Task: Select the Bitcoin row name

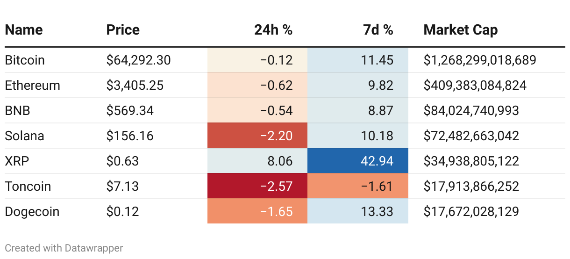Action: [x=25, y=60]
